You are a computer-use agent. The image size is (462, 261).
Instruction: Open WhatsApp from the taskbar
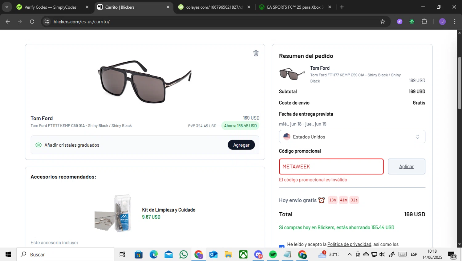pos(184,255)
